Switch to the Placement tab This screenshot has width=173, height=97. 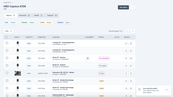(24, 15)
